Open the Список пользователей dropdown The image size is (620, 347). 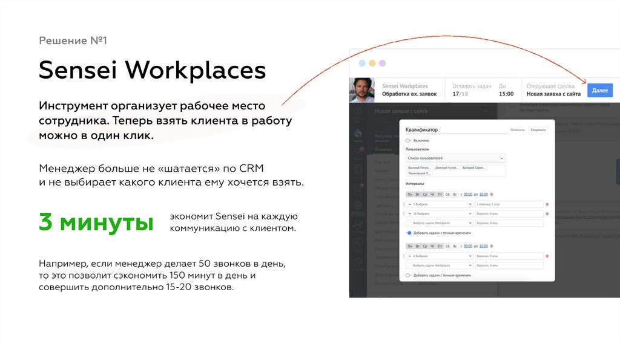(x=455, y=158)
